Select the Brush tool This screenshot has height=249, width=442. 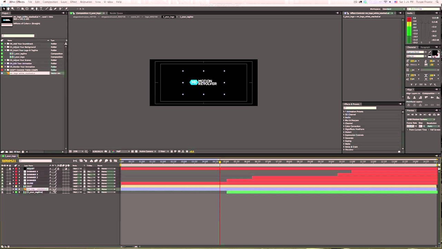(x=47, y=9)
